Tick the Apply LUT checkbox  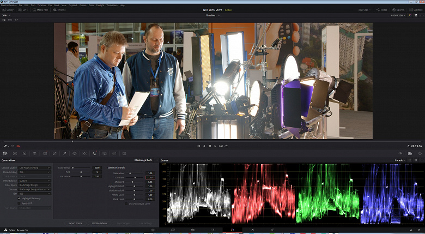[19, 203]
